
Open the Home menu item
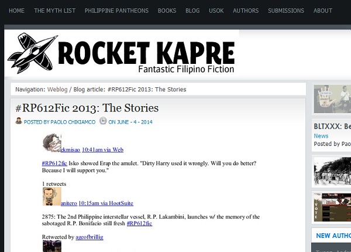pos(17,11)
